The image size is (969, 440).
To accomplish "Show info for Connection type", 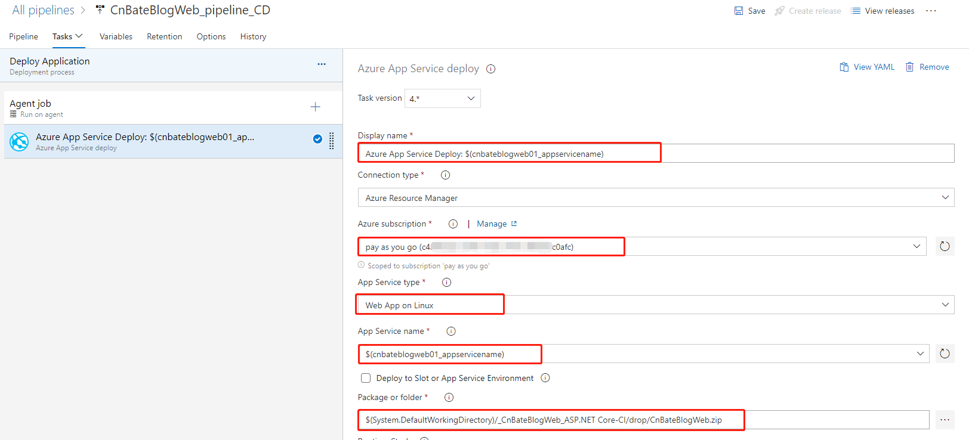I will click(x=445, y=175).
